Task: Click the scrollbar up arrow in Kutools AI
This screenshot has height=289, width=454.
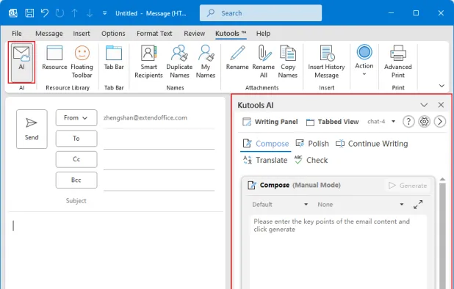Action: (x=442, y=180)
